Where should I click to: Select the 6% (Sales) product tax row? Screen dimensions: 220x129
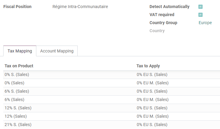pos(15,100)
